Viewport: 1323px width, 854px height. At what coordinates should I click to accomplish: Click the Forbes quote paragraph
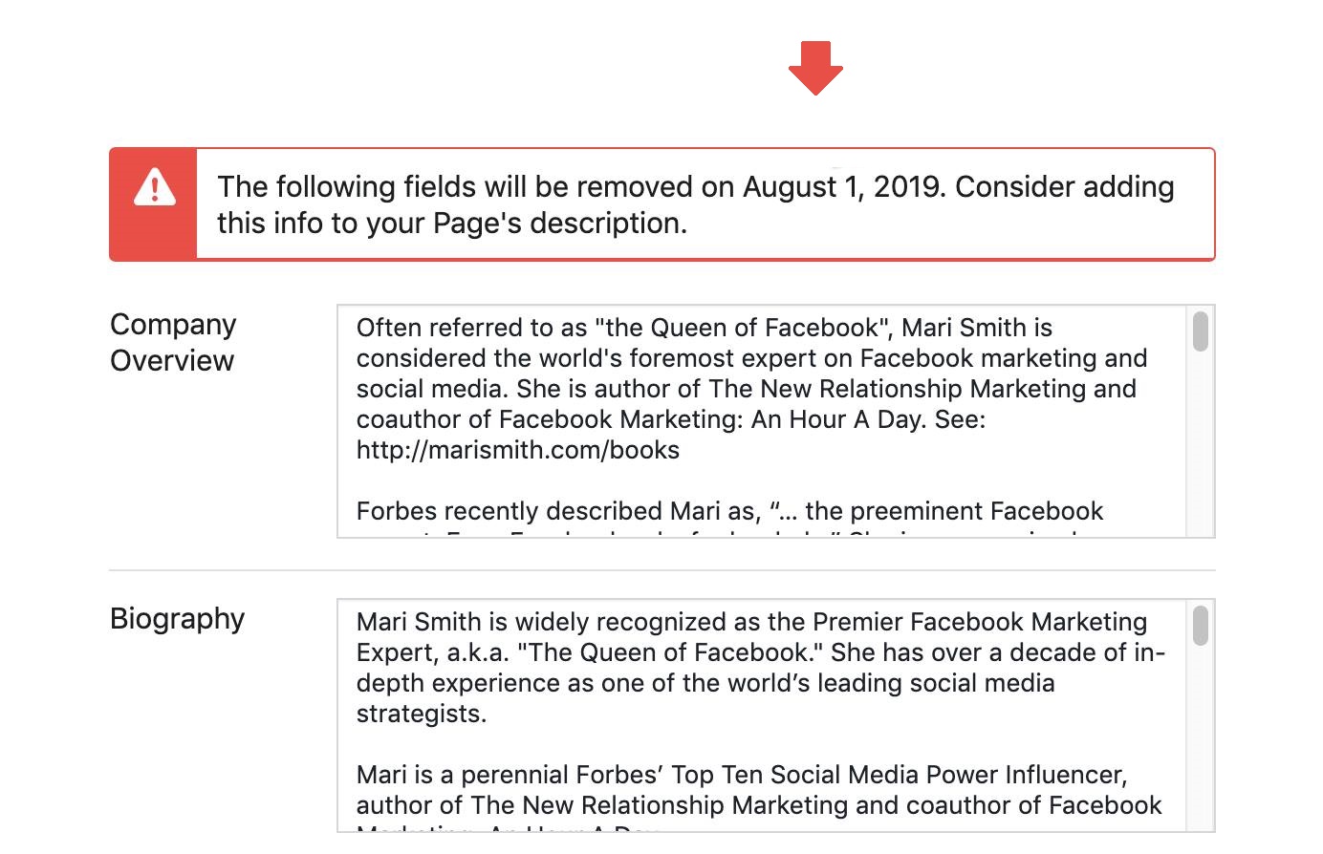729,511
